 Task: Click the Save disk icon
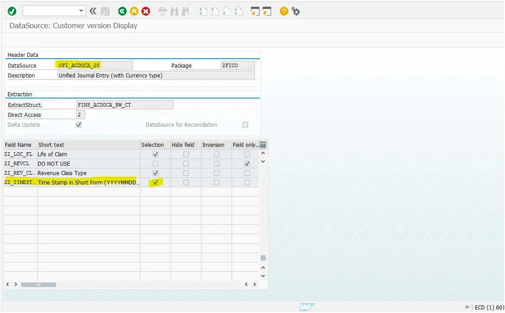tap(105, 12)
